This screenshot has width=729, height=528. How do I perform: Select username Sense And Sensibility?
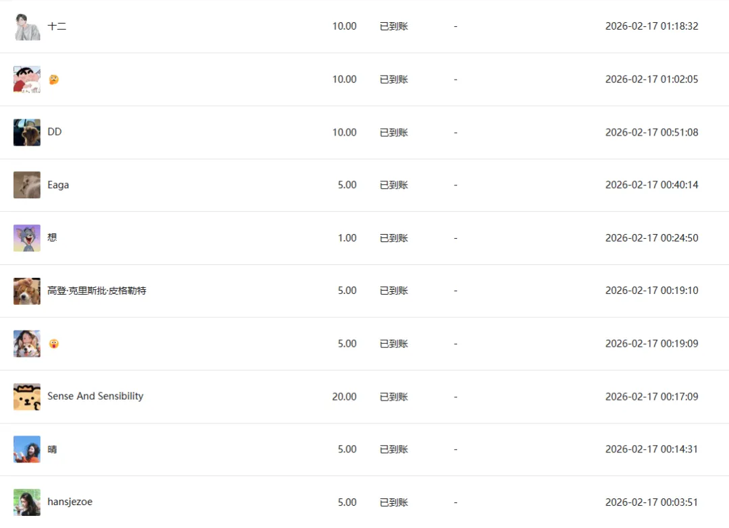tap(95, 396)
